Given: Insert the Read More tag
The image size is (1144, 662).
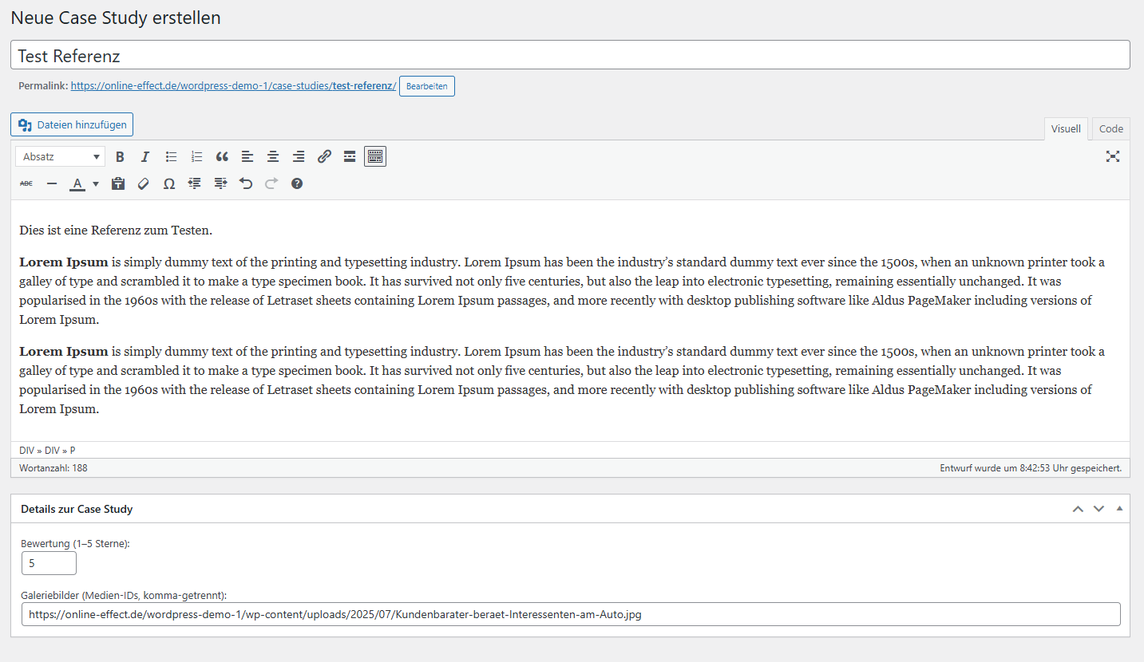Looking at the screenshot, I should pyautogui.click(x=350, y=157).
